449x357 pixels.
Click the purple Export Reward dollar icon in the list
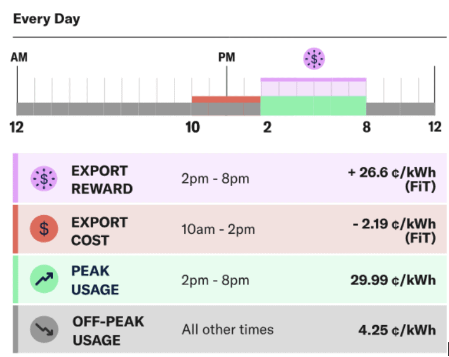pyautogui.click(x=44, y=178)
